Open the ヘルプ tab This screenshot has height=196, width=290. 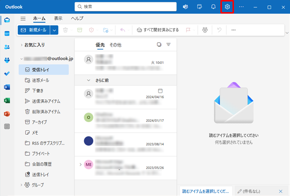[77, 18]
